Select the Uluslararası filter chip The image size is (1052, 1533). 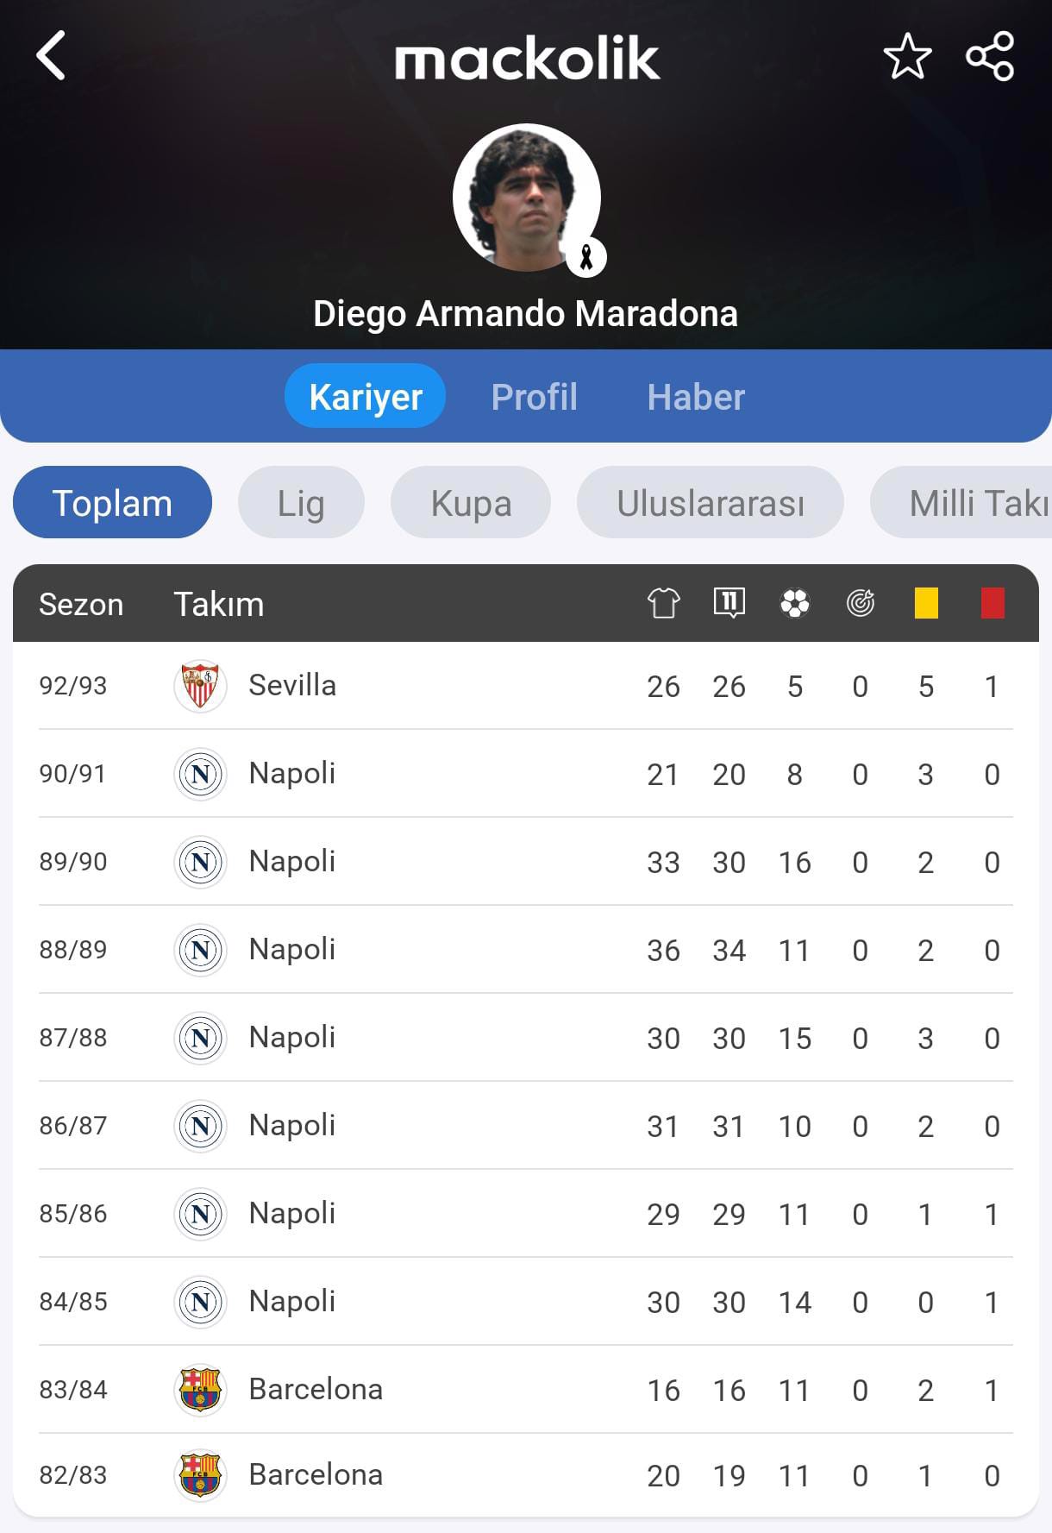pyautogui.click(x=710, y=503)
